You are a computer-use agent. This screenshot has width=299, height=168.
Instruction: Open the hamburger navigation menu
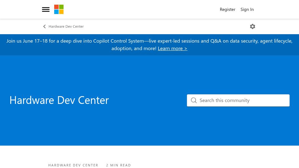coord(46,9)
